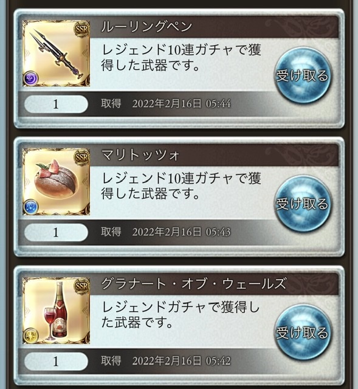Claim the ルーリングペン weapon with 受け取る
This screenshot has width=358, height=389.
pyautogui.click(x=303, y=75)
